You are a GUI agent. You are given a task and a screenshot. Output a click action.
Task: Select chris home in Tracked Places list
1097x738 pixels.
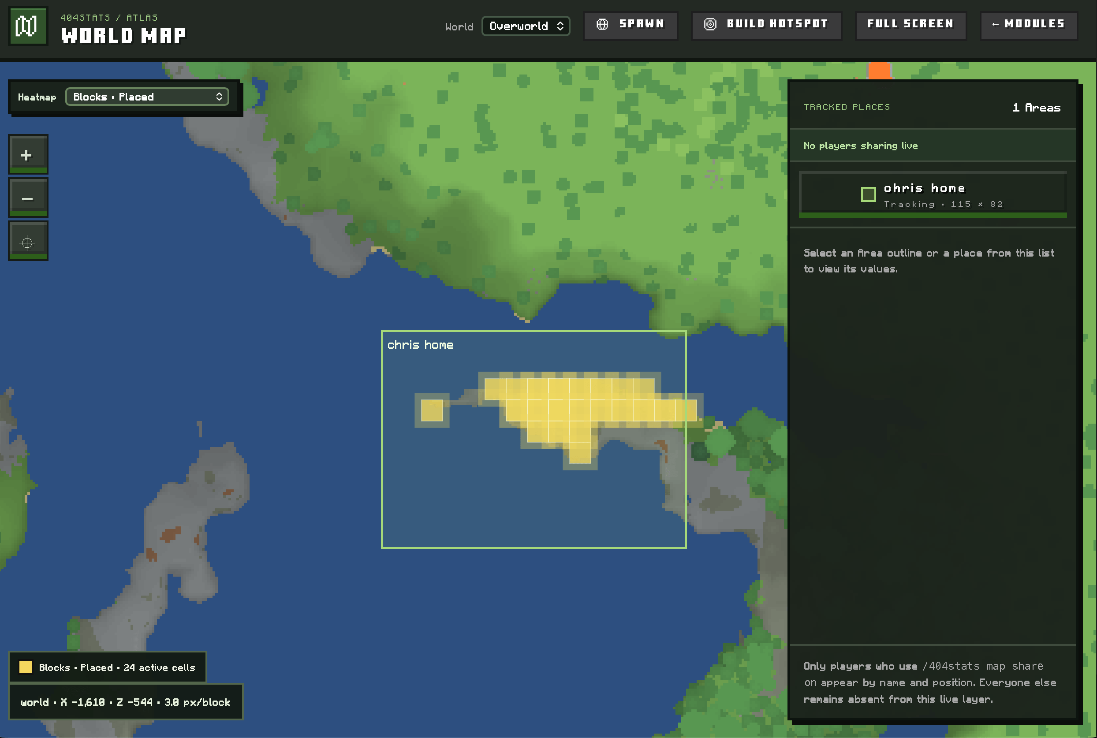coord(932,194)
